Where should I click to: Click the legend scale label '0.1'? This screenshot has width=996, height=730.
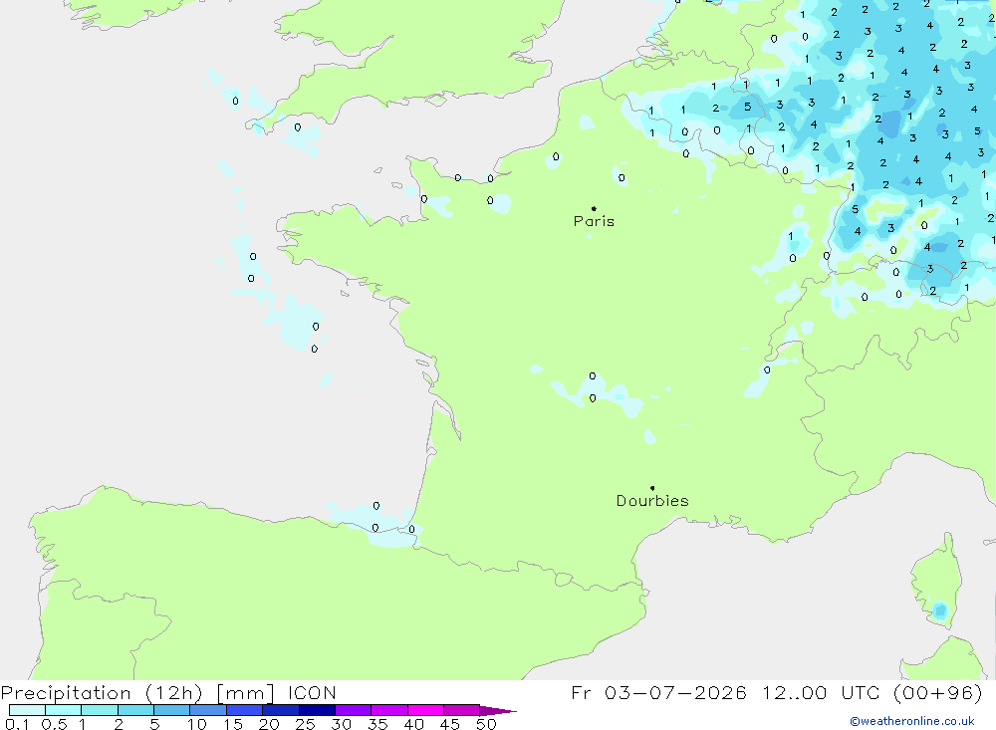pos(17,724)
